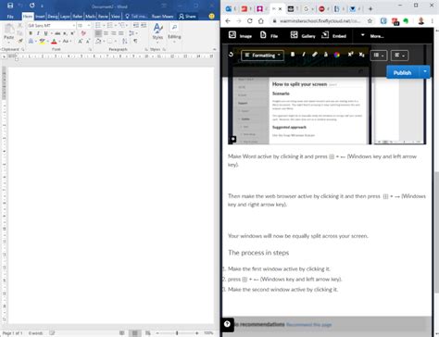Align text left in Word Paragraph group
The height and width of the screenshot is (337, 439).
(98, 33)
